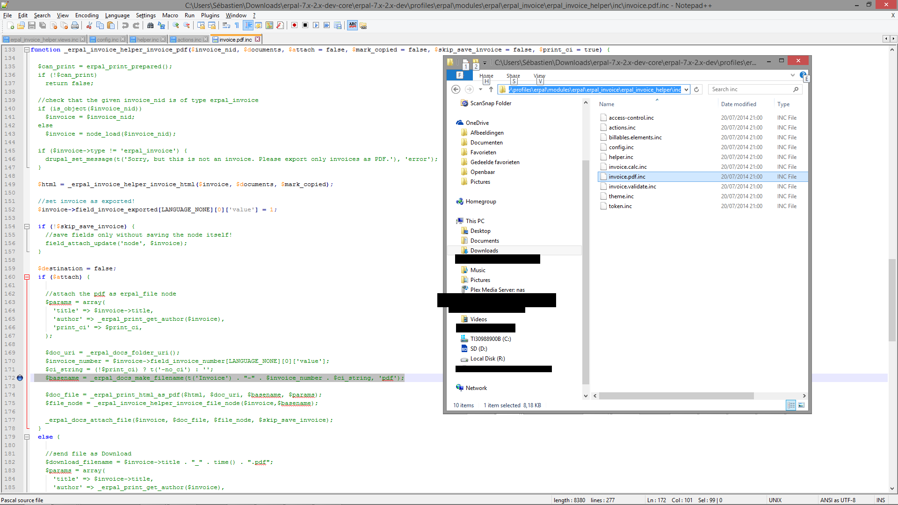898x505 pixels.
Task: Click the Save All toolbar icon
Action: pyautogui.click(x=43, y=25)
